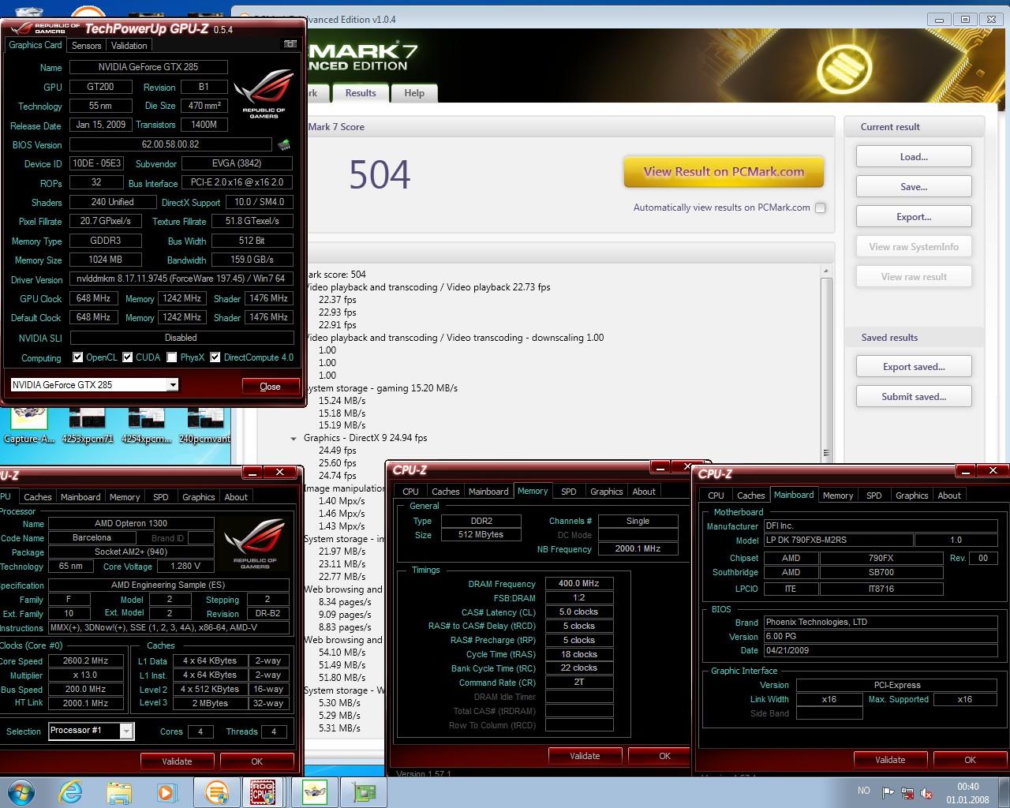Open the NVIDIA GeForce GTX 285 selector dropdown
1010x808 pixels.
[173, 385]
